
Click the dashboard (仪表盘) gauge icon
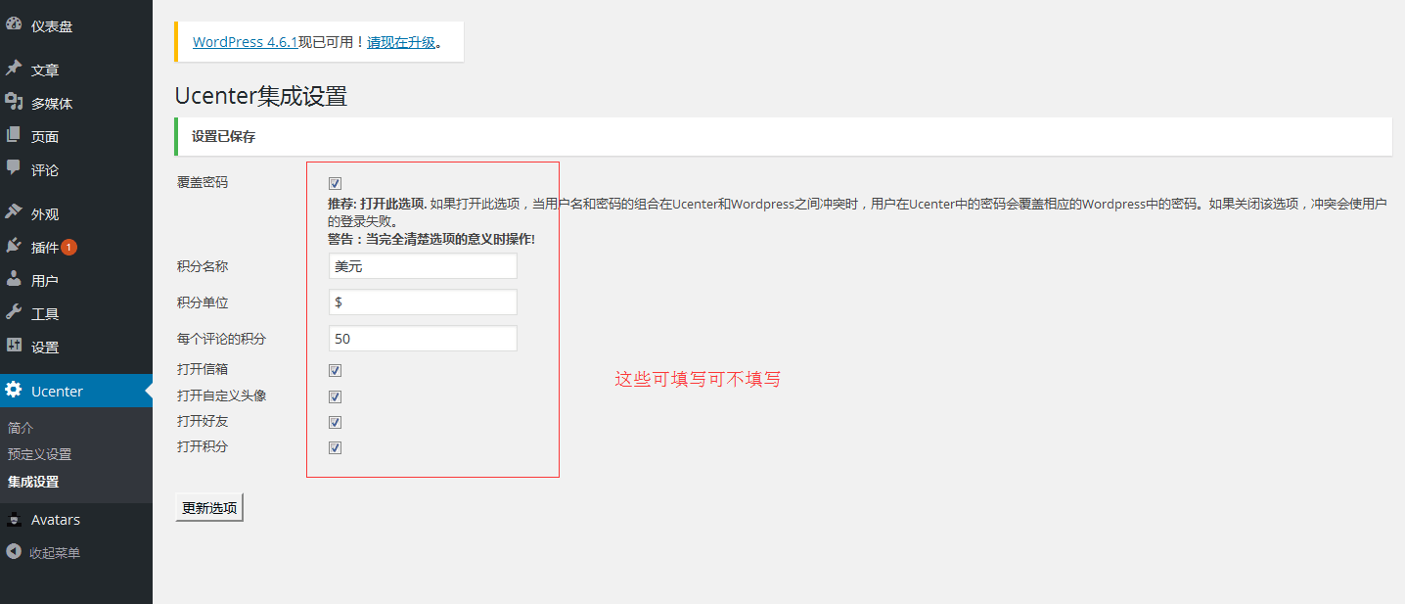point(14,25)
